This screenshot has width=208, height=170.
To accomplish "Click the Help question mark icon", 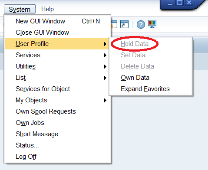I will point(141,24).
